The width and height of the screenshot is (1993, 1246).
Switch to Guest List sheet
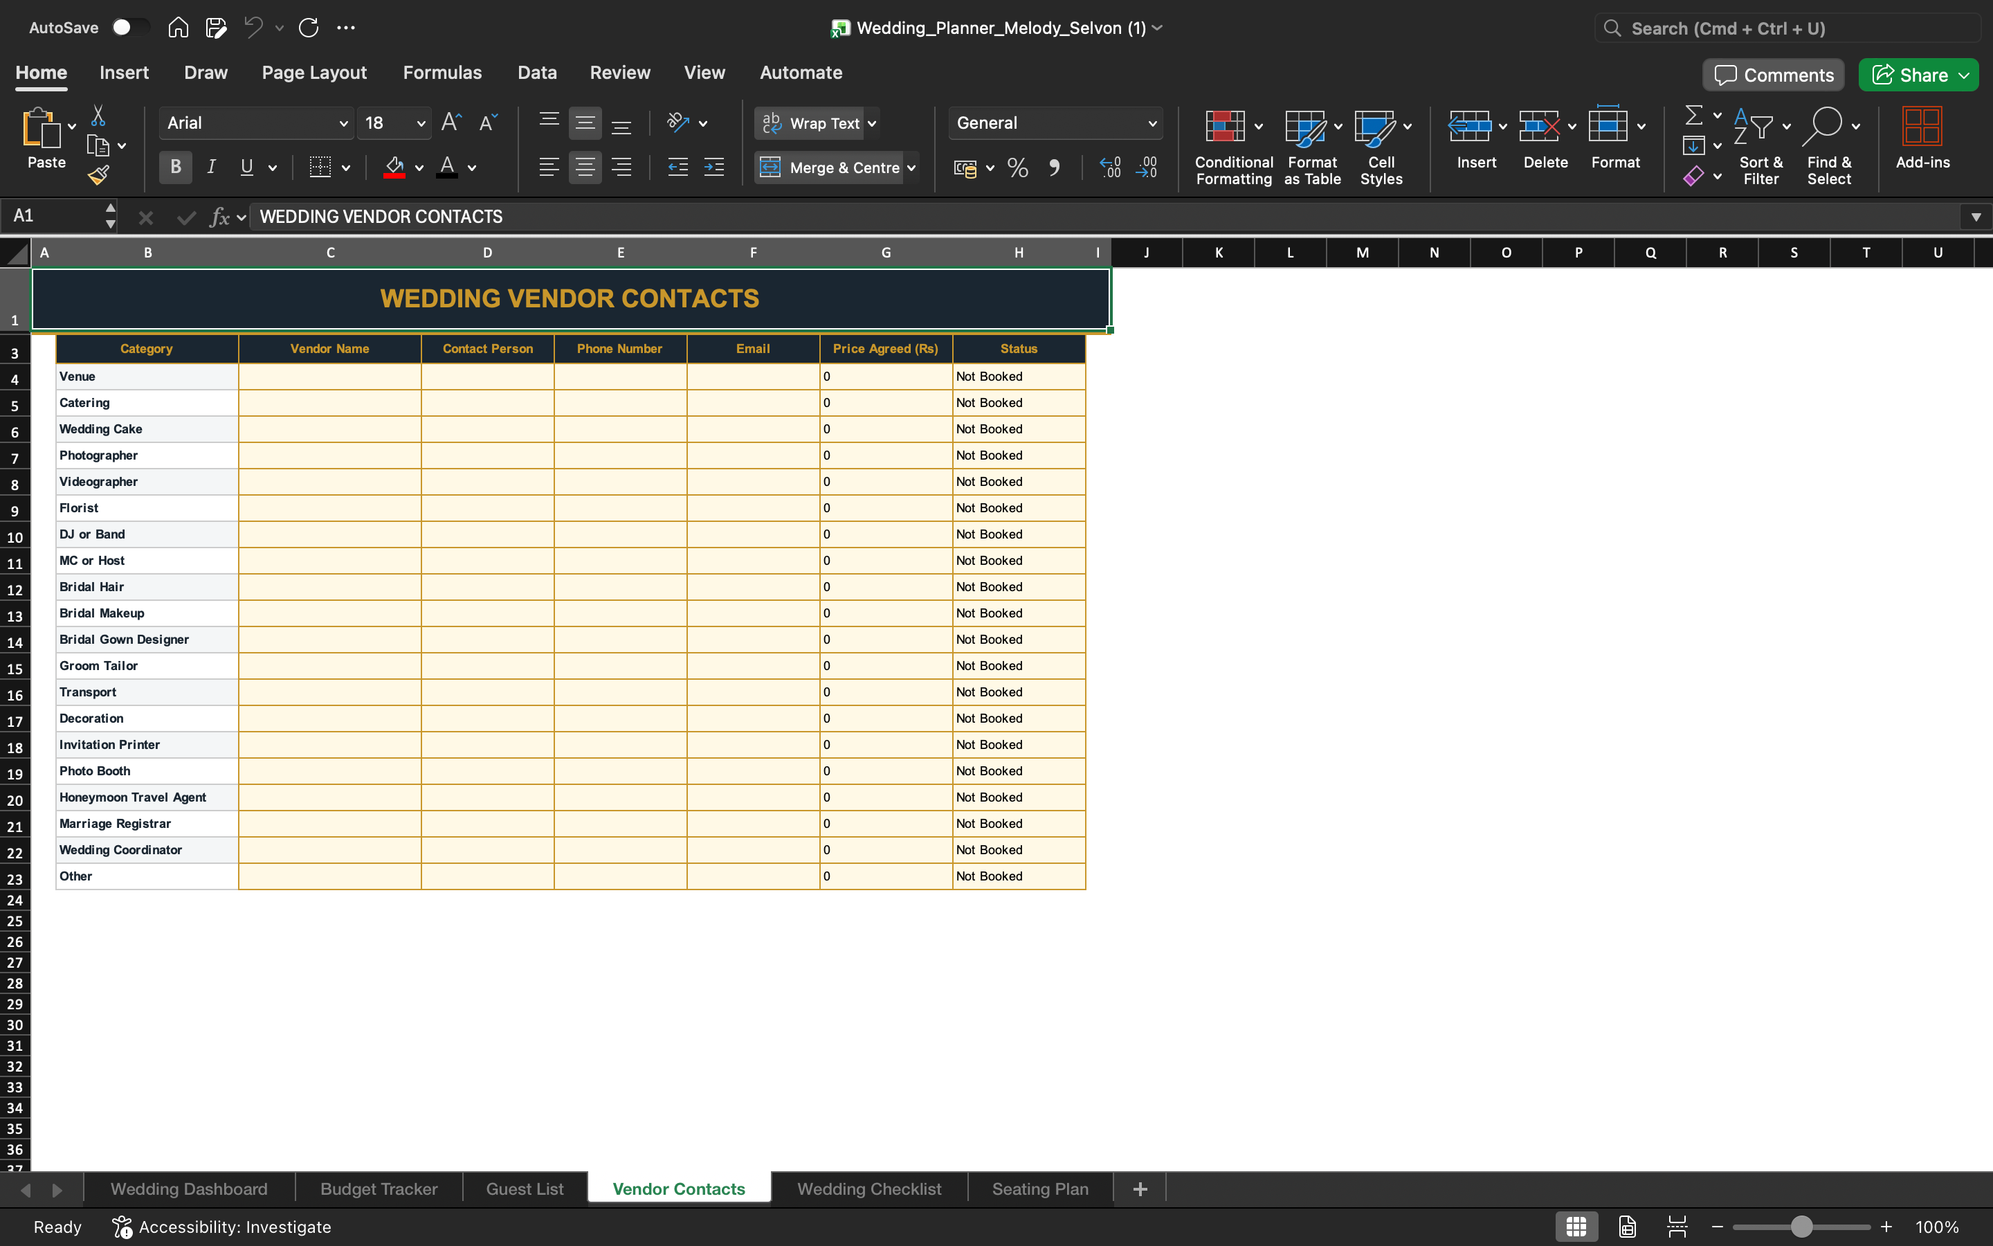tap(525, 1189)
